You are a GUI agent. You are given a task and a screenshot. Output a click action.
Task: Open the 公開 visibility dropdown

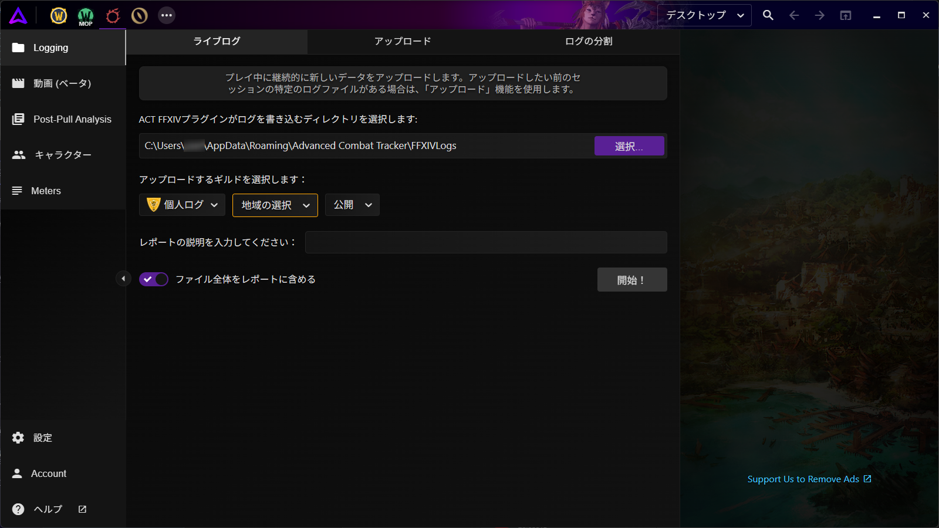tap(352, 205)
